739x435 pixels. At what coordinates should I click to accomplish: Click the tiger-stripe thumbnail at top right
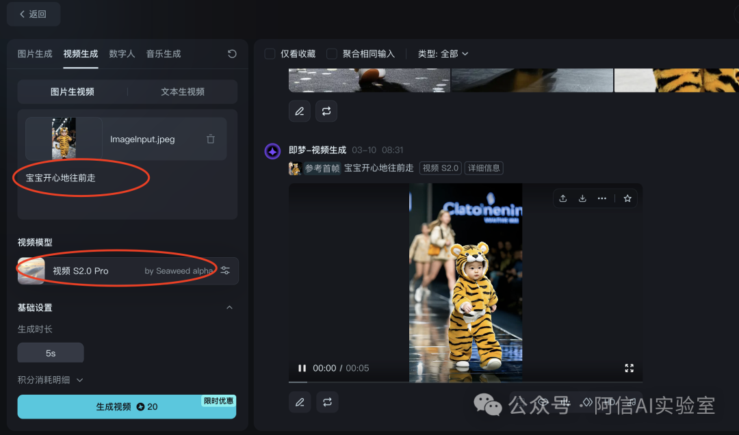(x=676, y=80)
